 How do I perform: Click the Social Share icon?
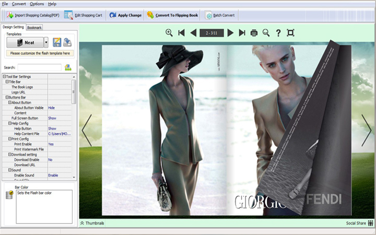370,223
